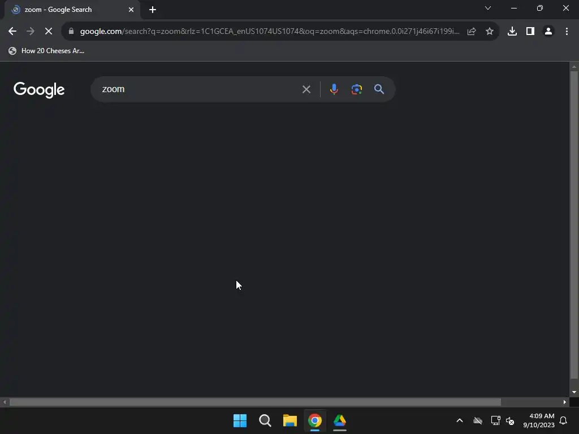579x434 pixels.
Task: Select the zoom - Google Search tab
Action: 72,10
